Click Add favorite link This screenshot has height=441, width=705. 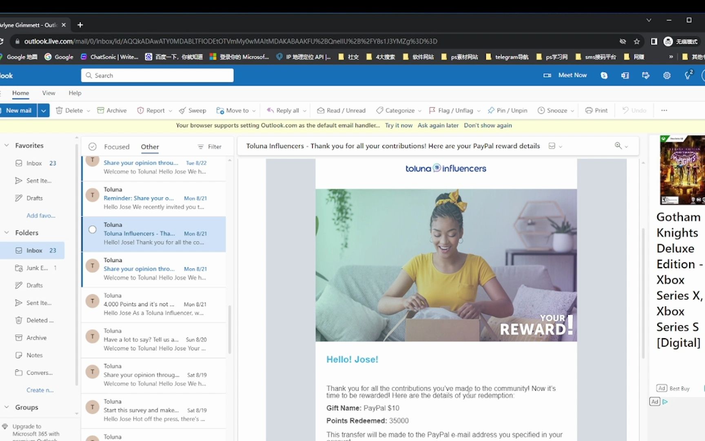(41, 216)
